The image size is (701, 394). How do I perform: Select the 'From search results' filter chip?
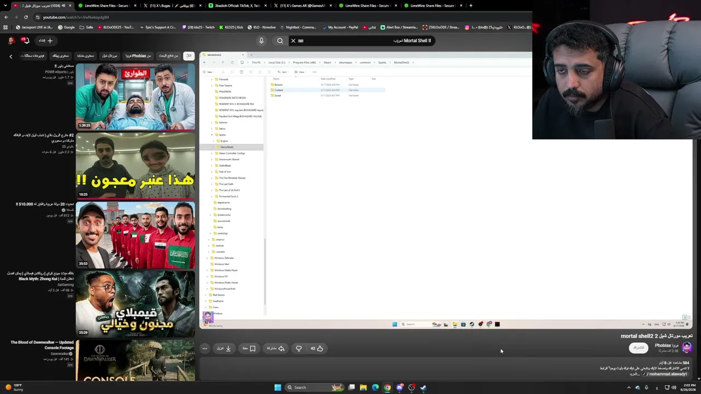169,56
